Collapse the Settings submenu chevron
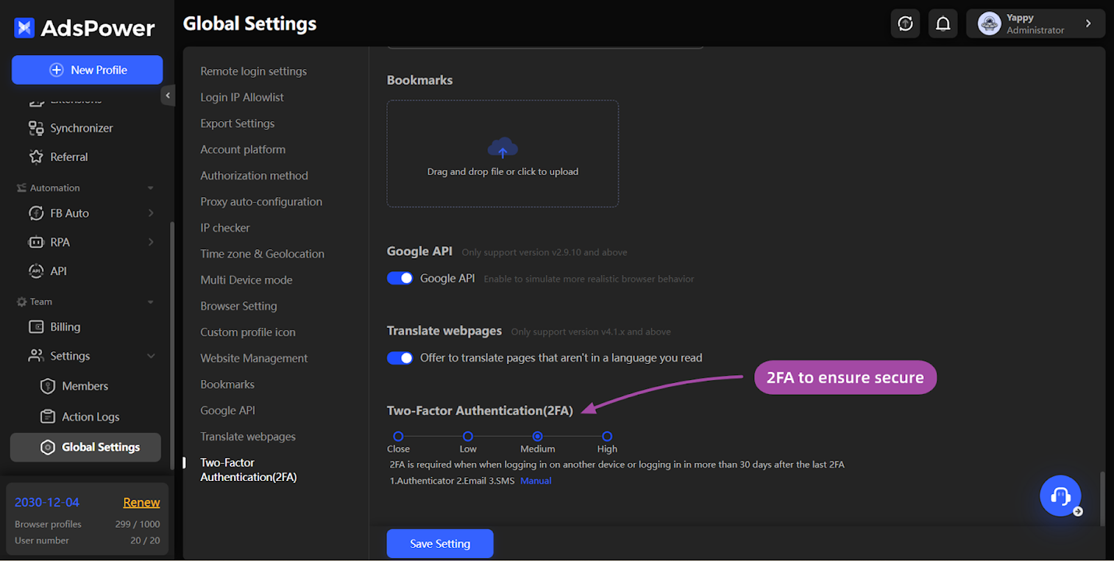 click(151, 356)
